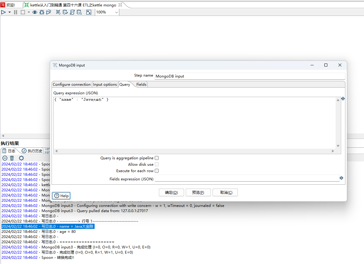Open Help from the dialog
The image size is (364, 264).
(61, 196)
